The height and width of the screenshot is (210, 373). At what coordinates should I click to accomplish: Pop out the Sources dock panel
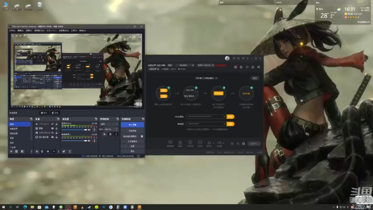[58, 119]
